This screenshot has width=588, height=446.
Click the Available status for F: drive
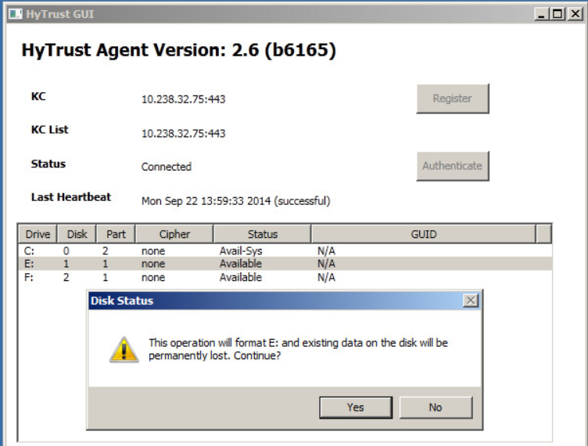tap(241, 277)
